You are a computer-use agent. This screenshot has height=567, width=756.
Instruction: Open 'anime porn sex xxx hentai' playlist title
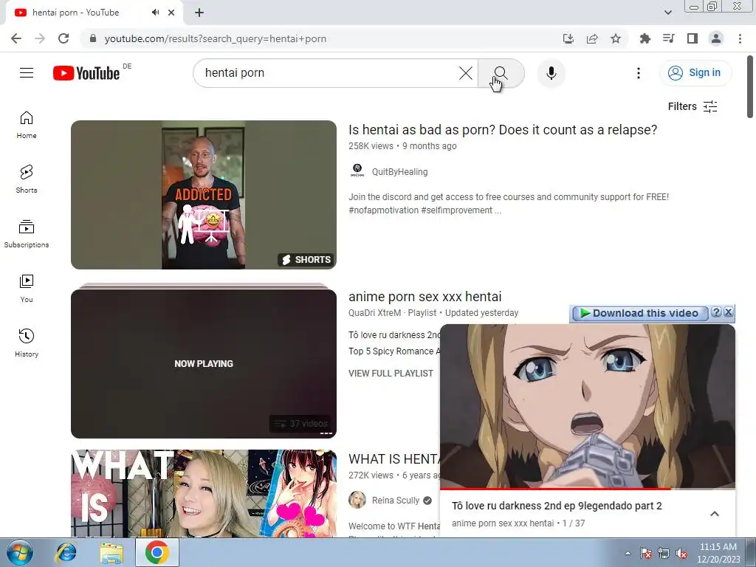coord(425,297)
